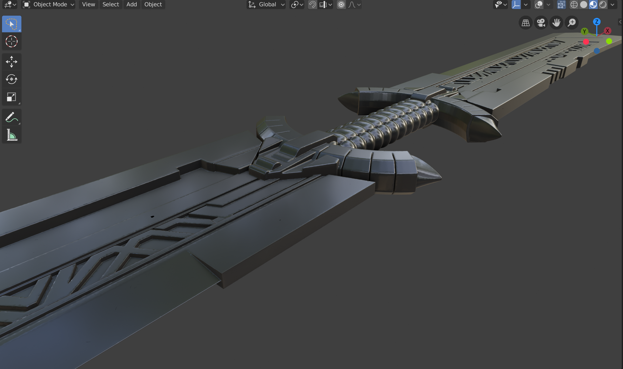Activate the 3D Cursor tool

[12, 42]
